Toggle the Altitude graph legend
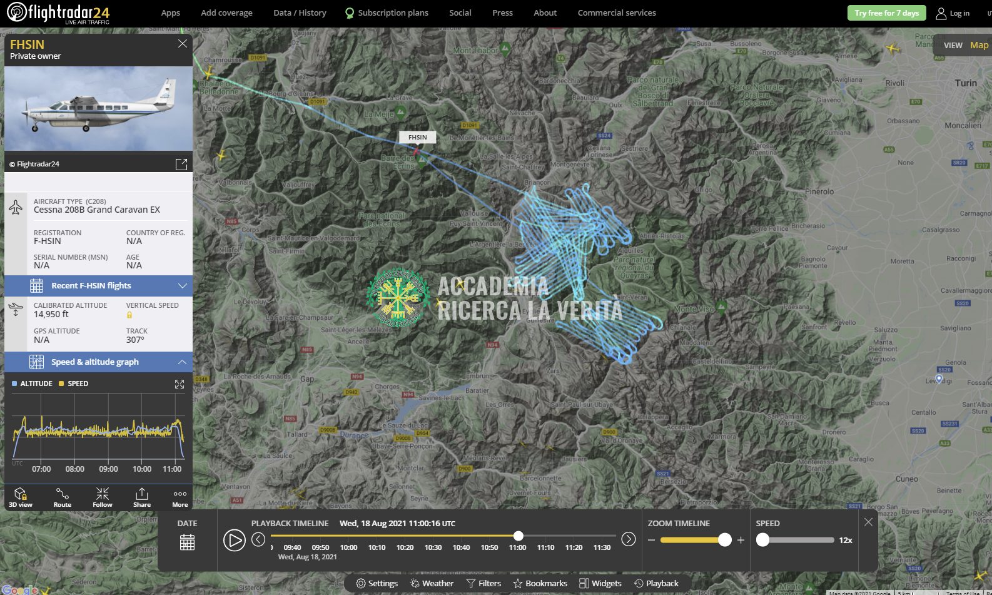Image resolution: width=992 pixels, height=595 pixels. pyautogui.click(x=32, y=384)
